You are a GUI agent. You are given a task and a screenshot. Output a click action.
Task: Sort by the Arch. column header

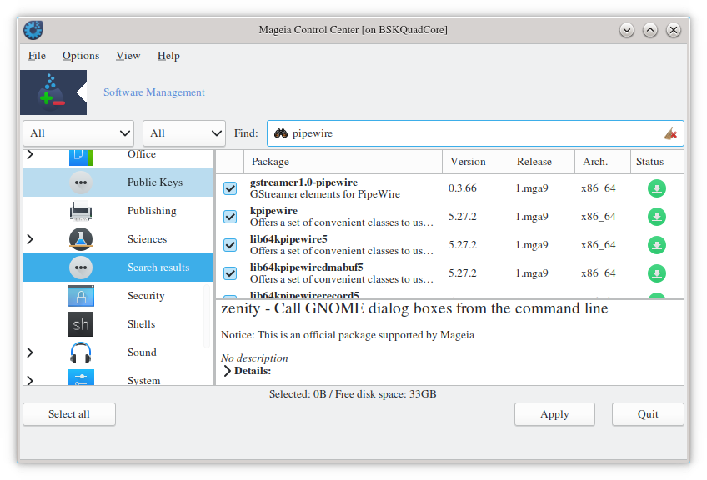(603, 162)
